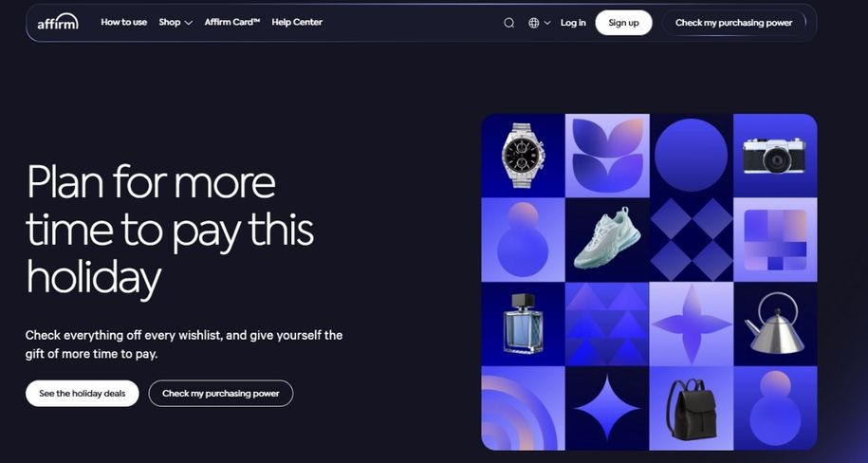868x463 pixels.
Task: Click the leaf-shaped pattern tile
Action: 607,155
